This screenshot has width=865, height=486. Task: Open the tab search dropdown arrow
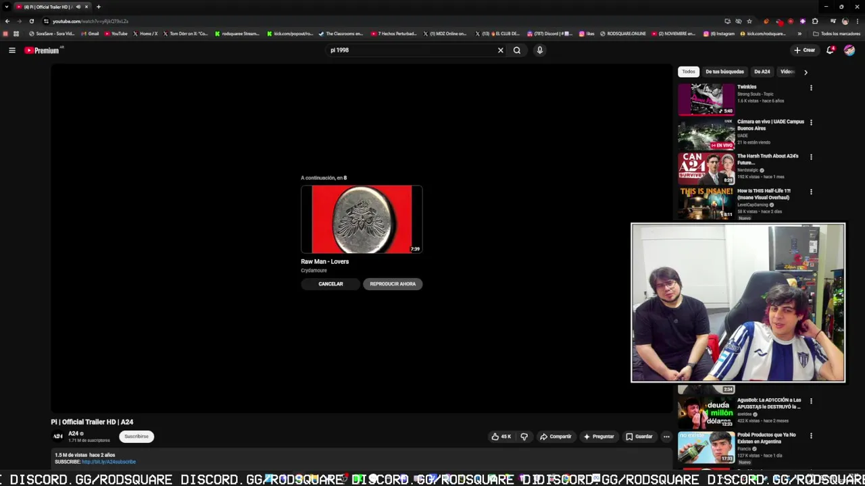pos(6,7)
